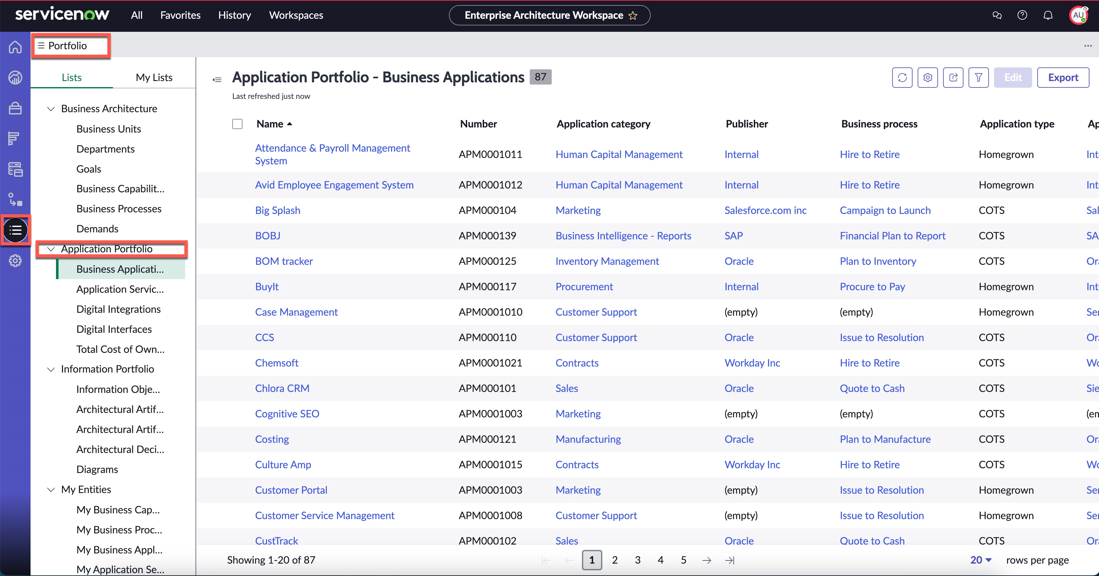Image resolution: width=1099 pixels, height=576 pixels.
Task: Open the chat conversations icon
Action: 997,15
